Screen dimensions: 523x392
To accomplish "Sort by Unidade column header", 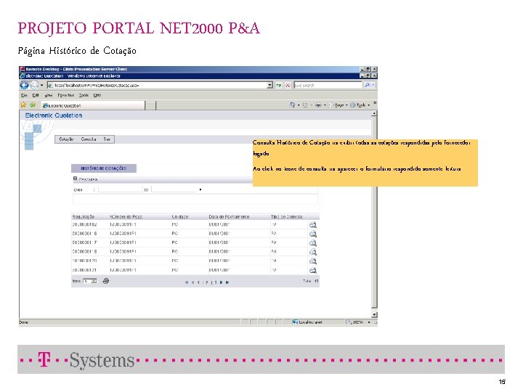I will click(180, 216).
